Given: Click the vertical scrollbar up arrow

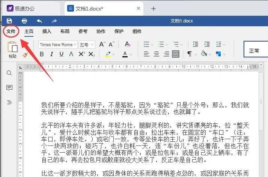Looking at the screenshot, I should click(261, 65).
